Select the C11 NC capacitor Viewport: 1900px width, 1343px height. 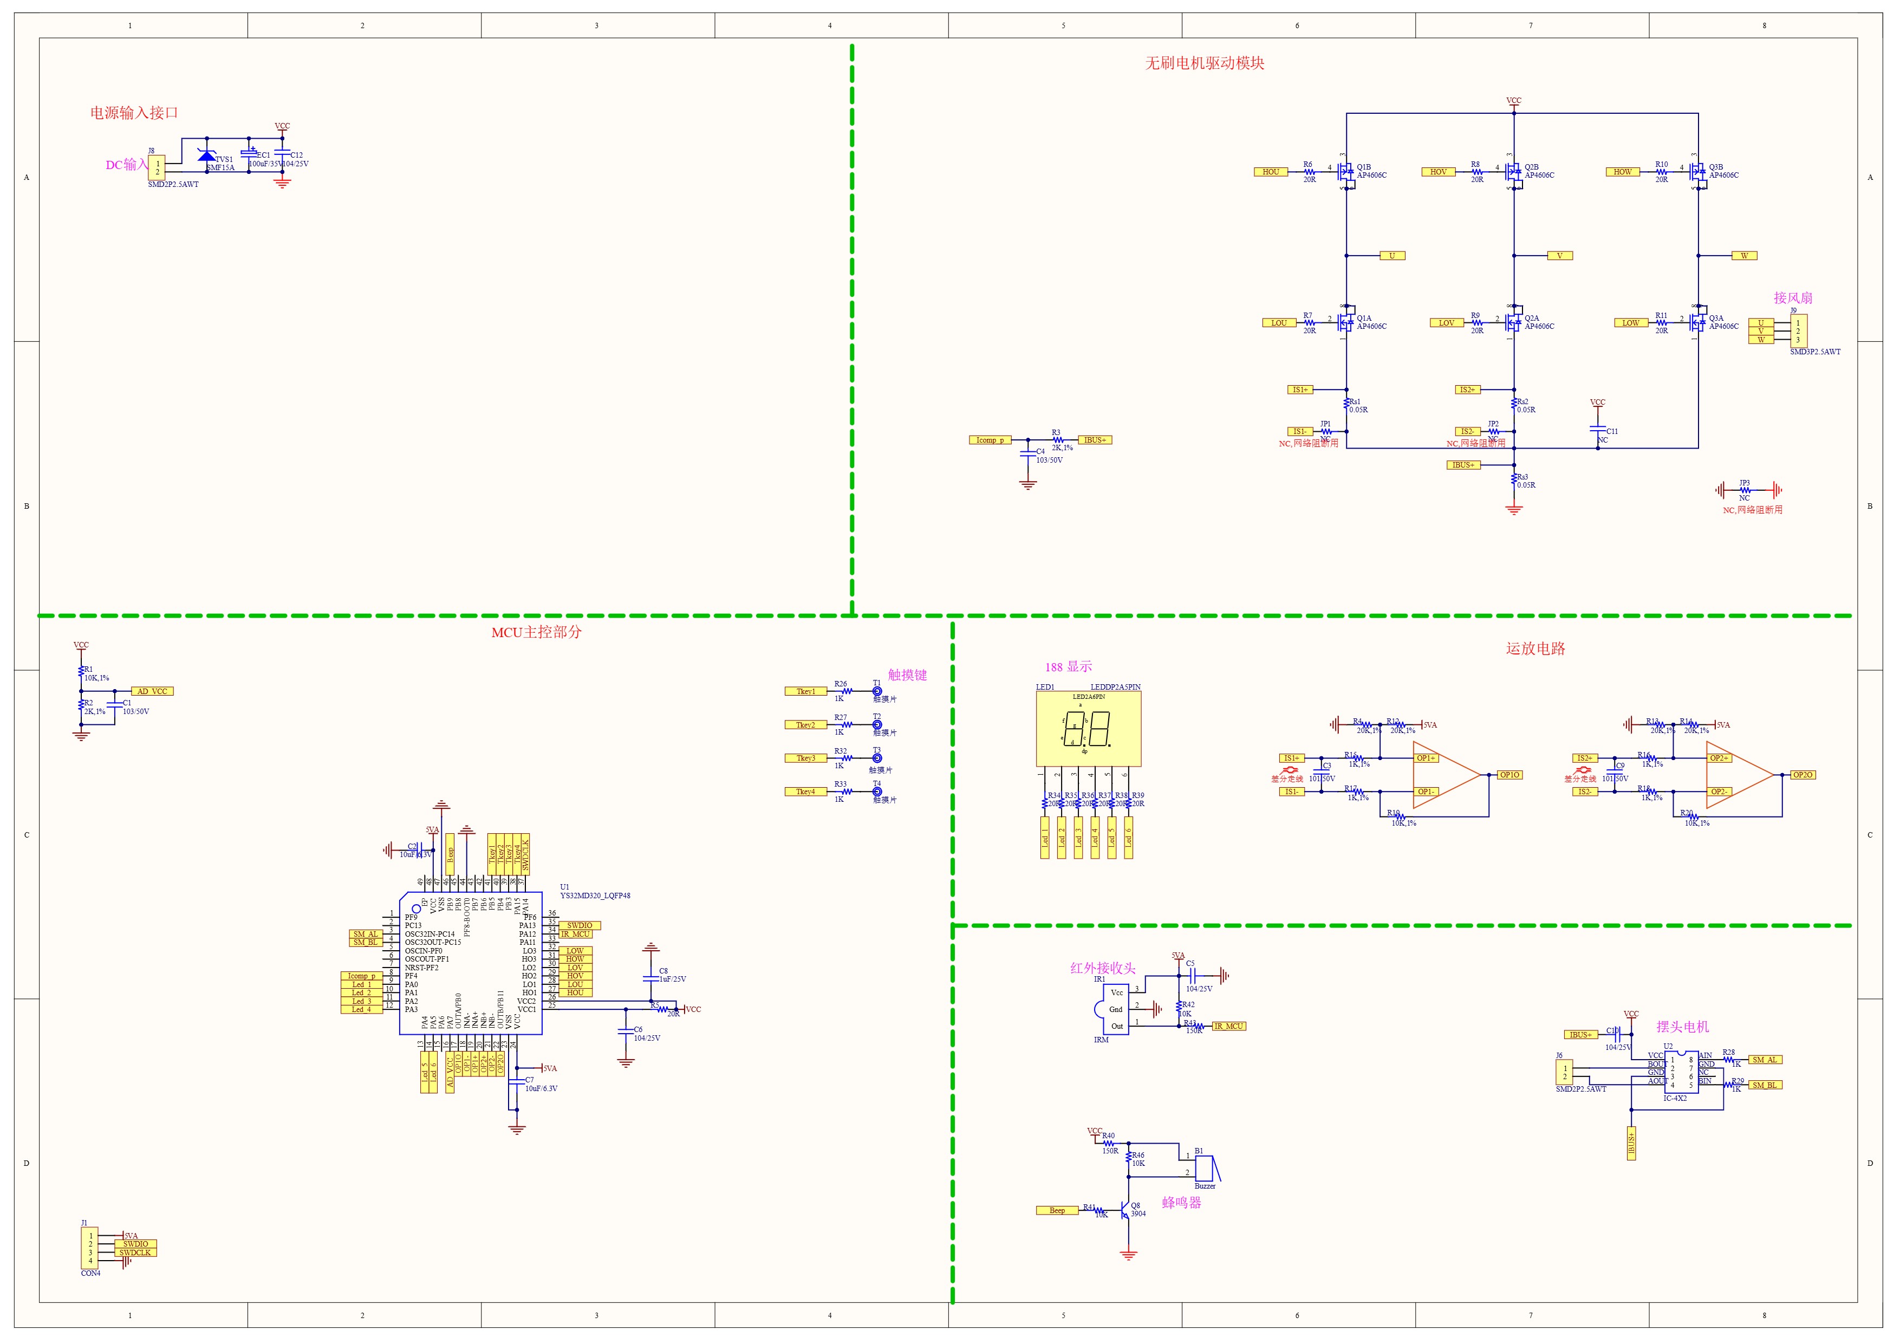click(1597, 430)
